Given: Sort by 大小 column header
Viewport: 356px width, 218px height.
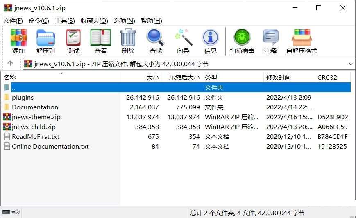Looking at the screenshot, I should point(141,77).
